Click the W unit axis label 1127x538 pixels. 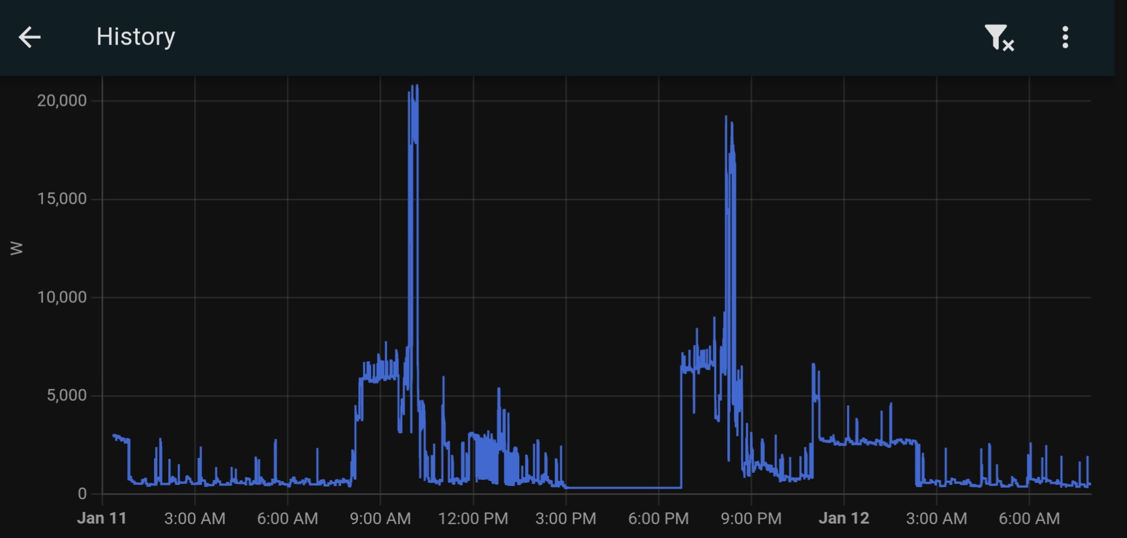click(16, 248)
